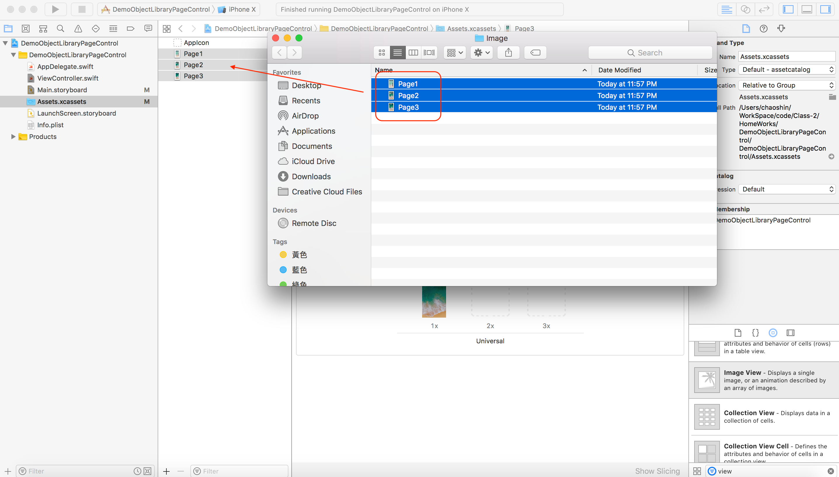
Task: Toggle the debug area visibility
Action: click(807, 9)
